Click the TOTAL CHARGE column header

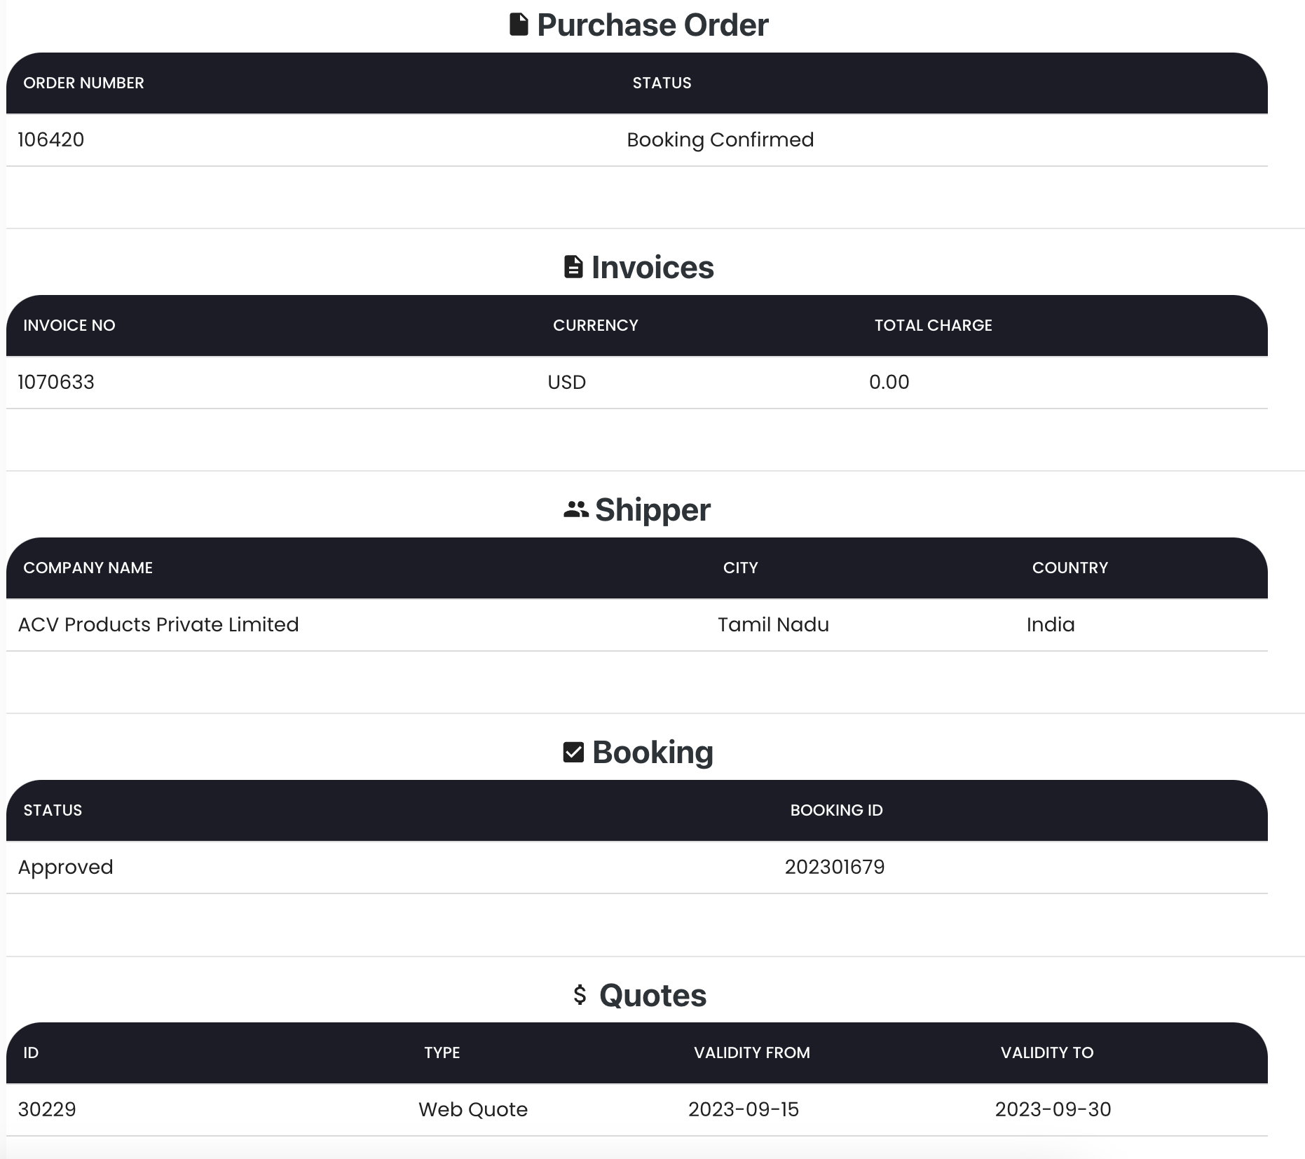click(x=933, y=325)
